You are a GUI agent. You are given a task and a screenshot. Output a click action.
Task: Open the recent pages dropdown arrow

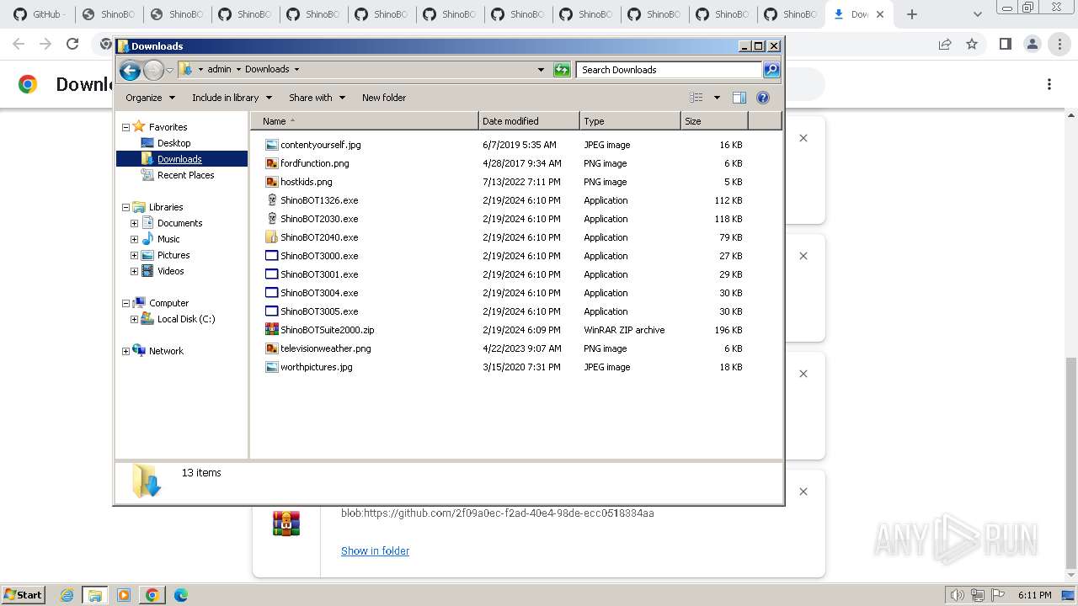point(169,70)
